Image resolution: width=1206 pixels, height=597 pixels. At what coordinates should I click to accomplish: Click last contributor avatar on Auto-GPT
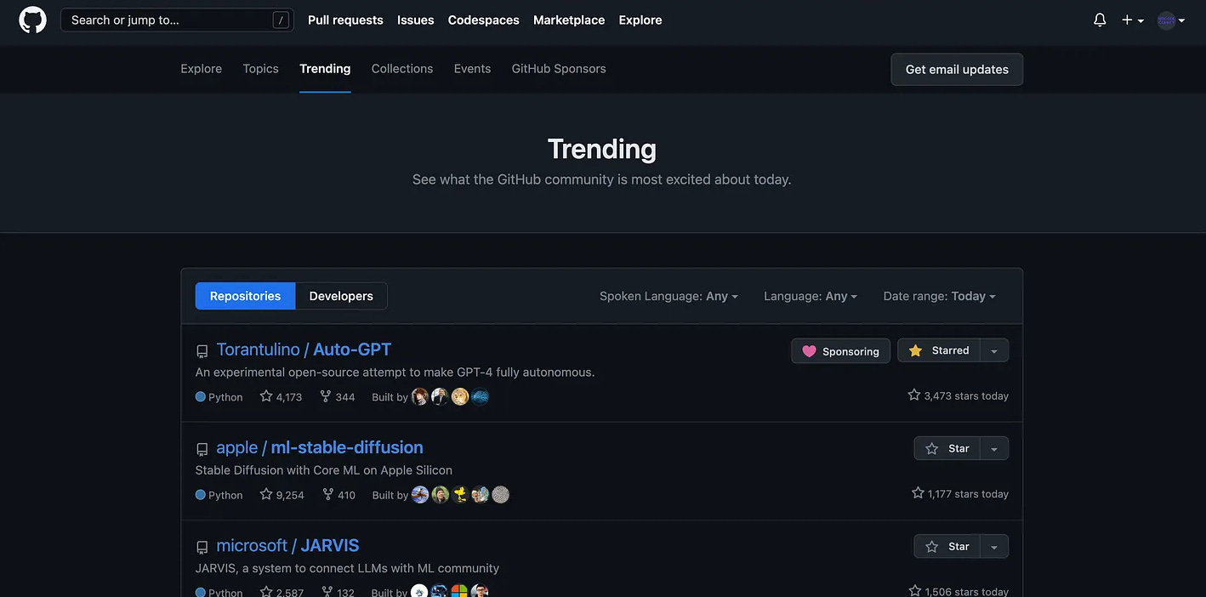point(481,396)
